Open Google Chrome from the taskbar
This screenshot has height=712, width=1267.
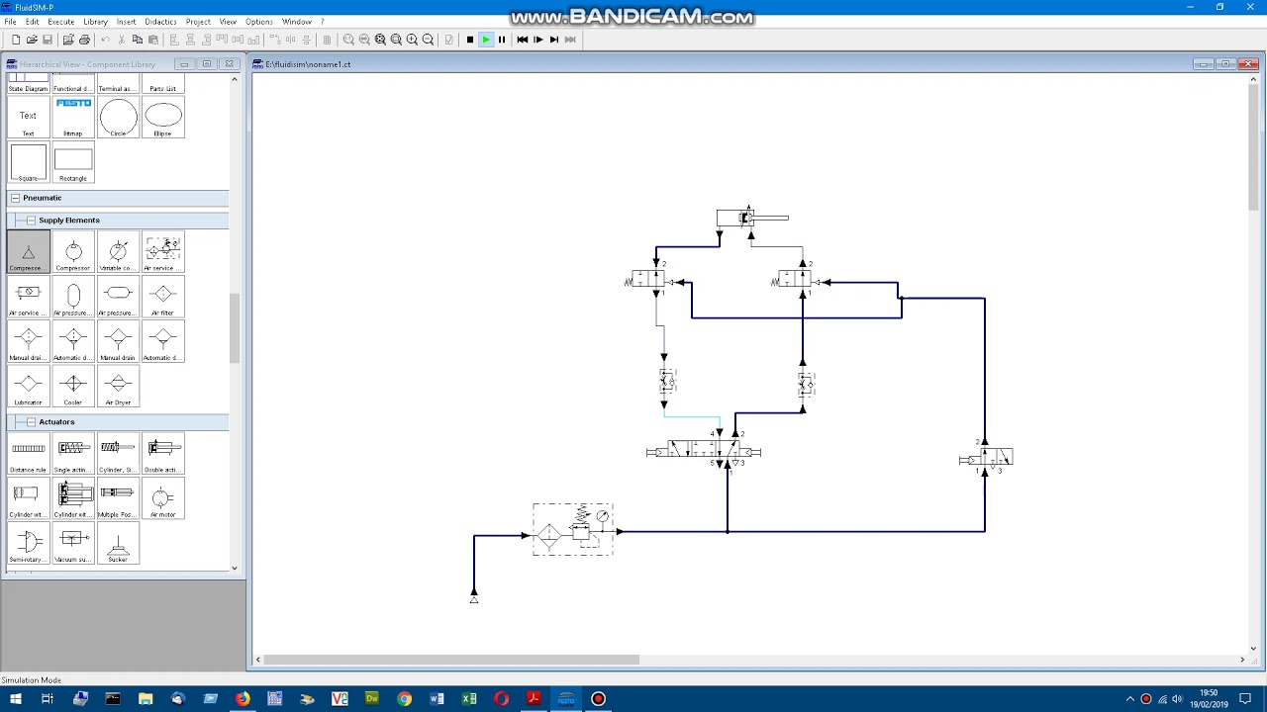pyautogui.click(x=404, y=699)
